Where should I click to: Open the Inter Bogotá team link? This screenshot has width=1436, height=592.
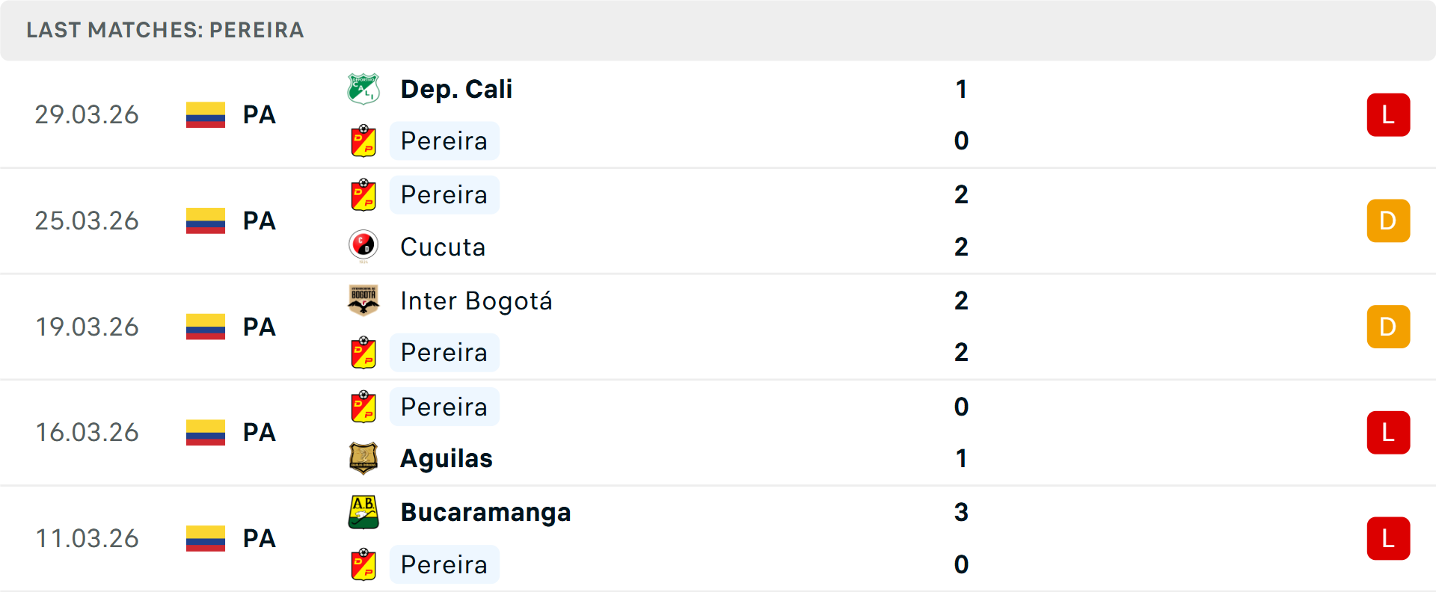coord(476,300)
